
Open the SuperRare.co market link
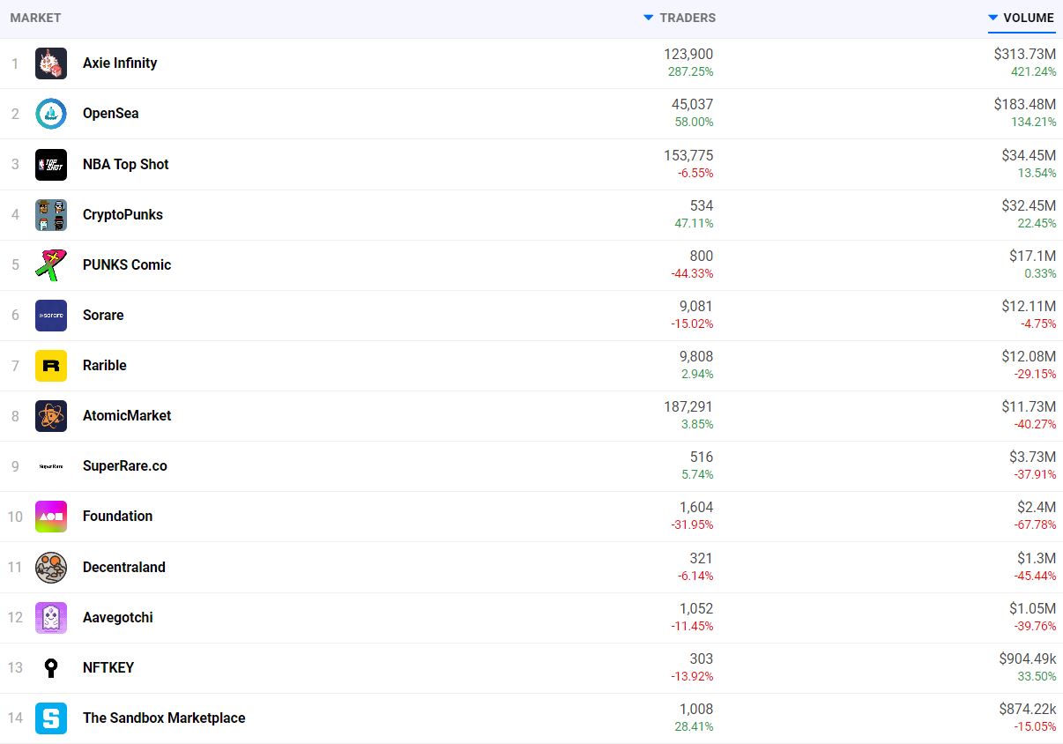coord(124,466)
